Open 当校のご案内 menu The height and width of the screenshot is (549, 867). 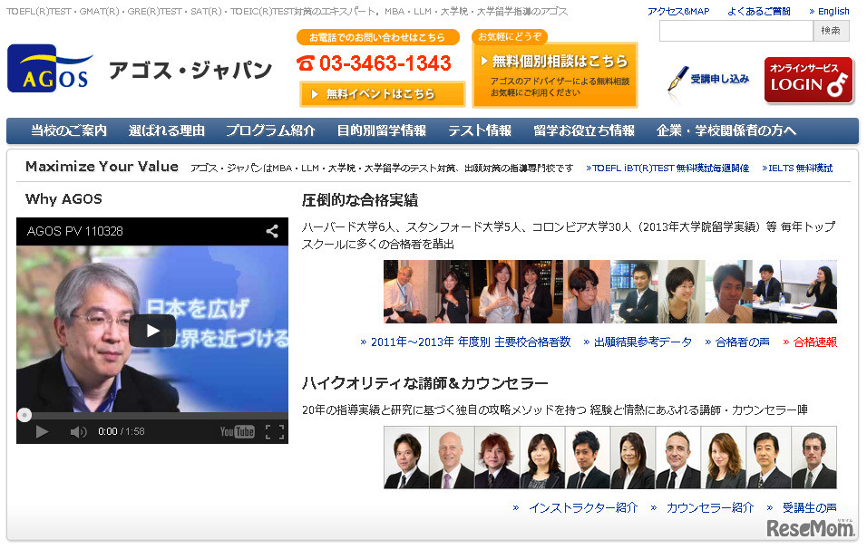(x=69, y=130)
